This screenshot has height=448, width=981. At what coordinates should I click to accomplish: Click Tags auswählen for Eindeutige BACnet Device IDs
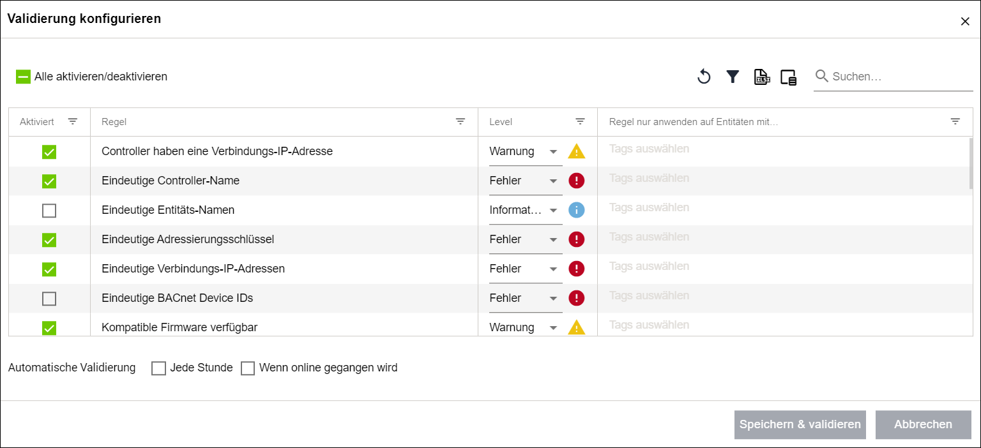pos(649,295)
